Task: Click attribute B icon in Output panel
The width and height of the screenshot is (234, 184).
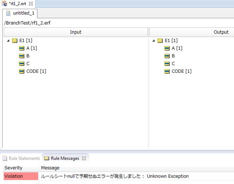Action: point(167,56)
